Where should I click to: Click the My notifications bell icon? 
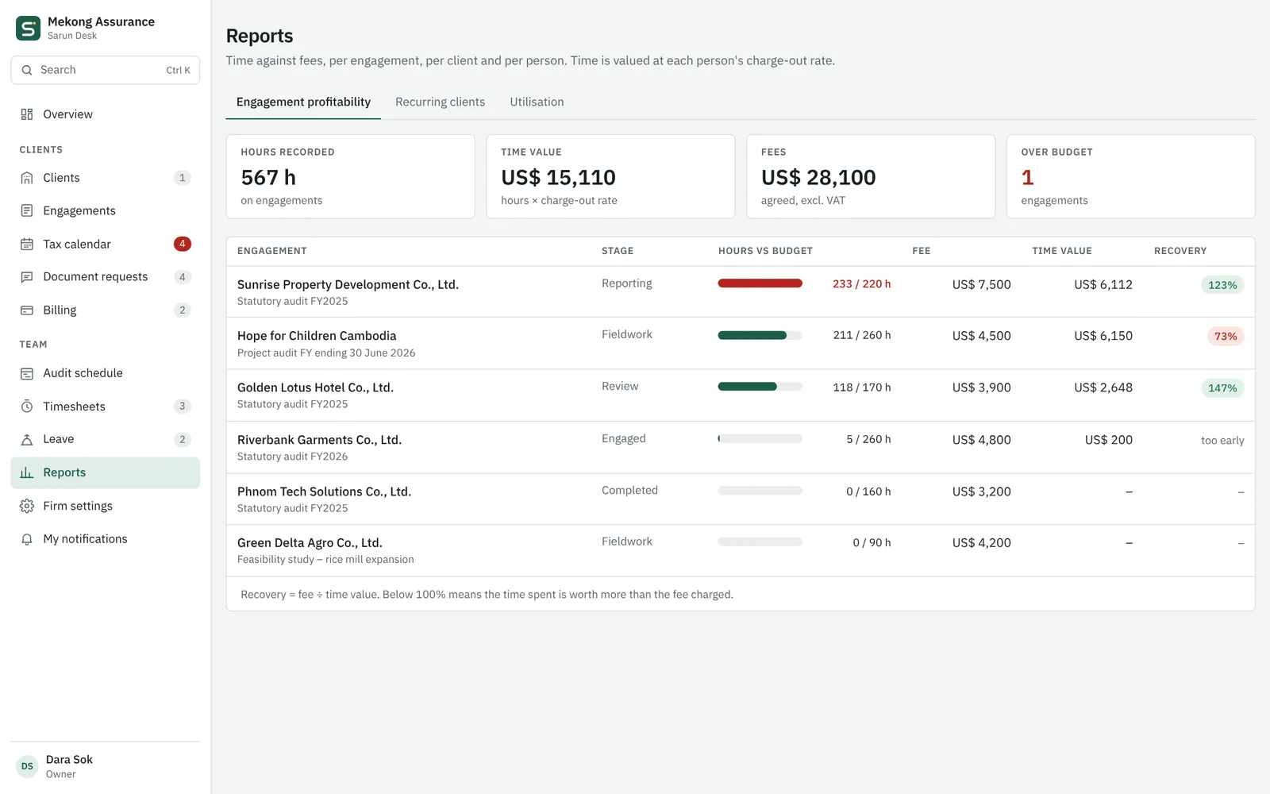point(27,539)
